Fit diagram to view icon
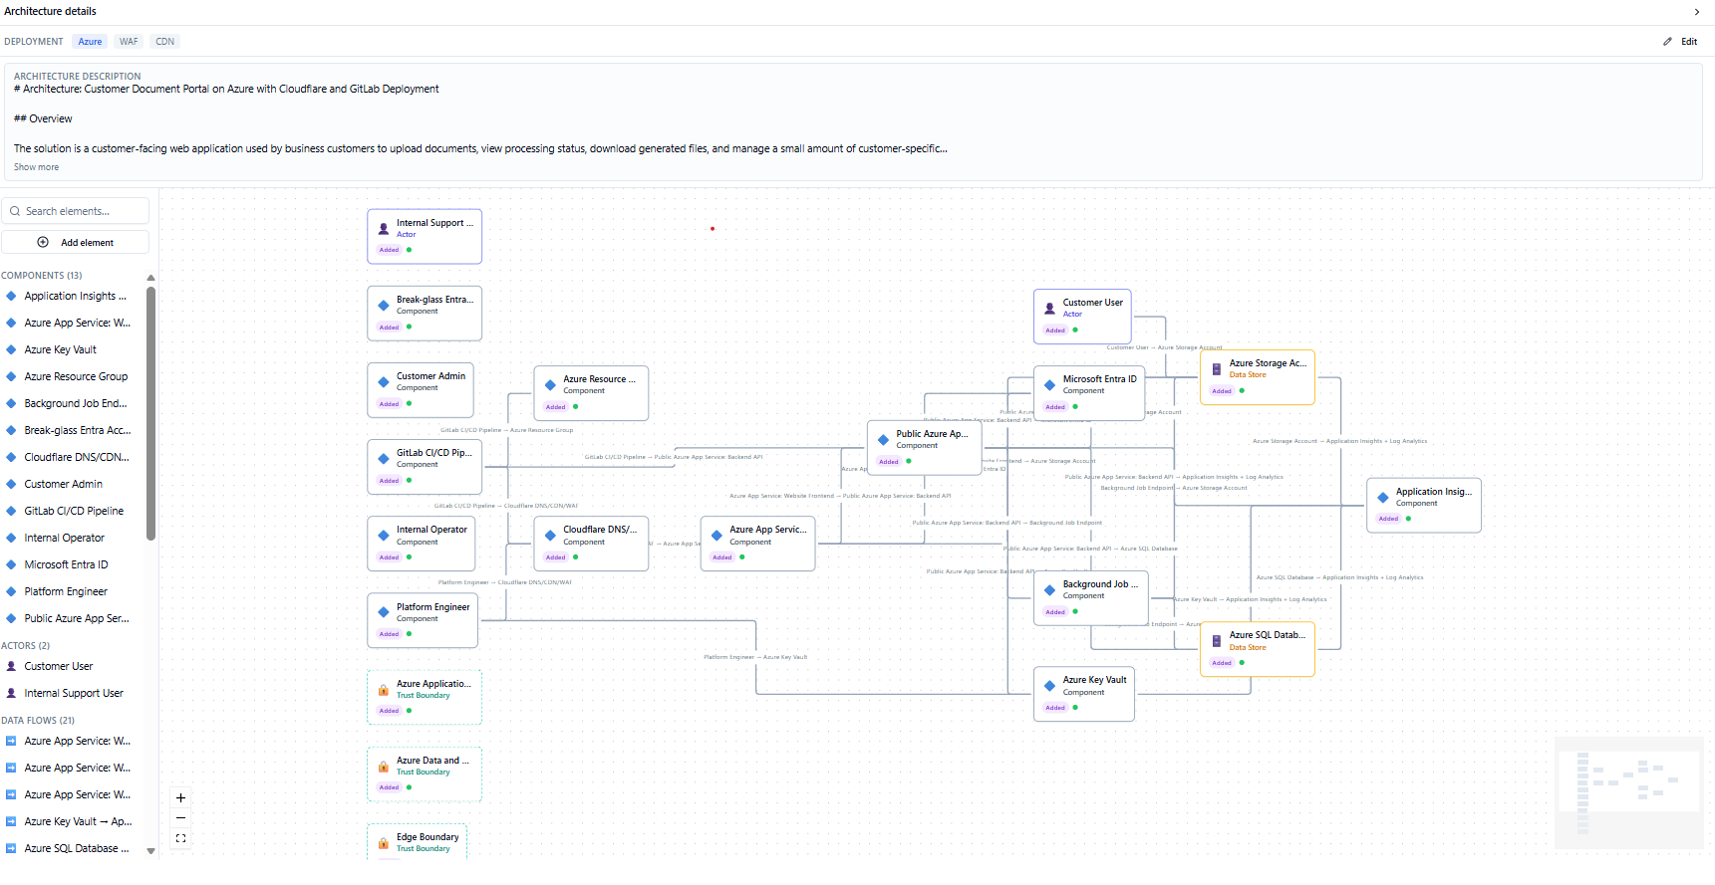The width and height of the screenshot is (1715, 885). pyautogui.click(x=180, y=839)
